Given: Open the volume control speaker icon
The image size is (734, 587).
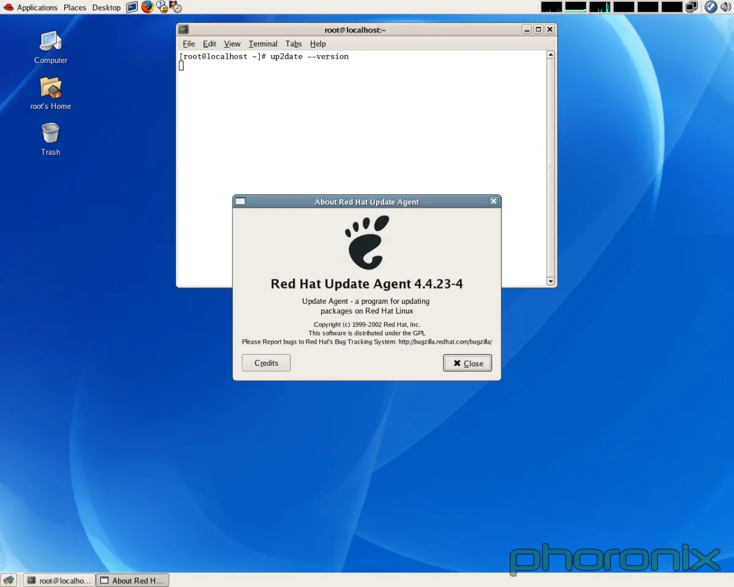Looking at the screenshot, I should click(725, 7).
